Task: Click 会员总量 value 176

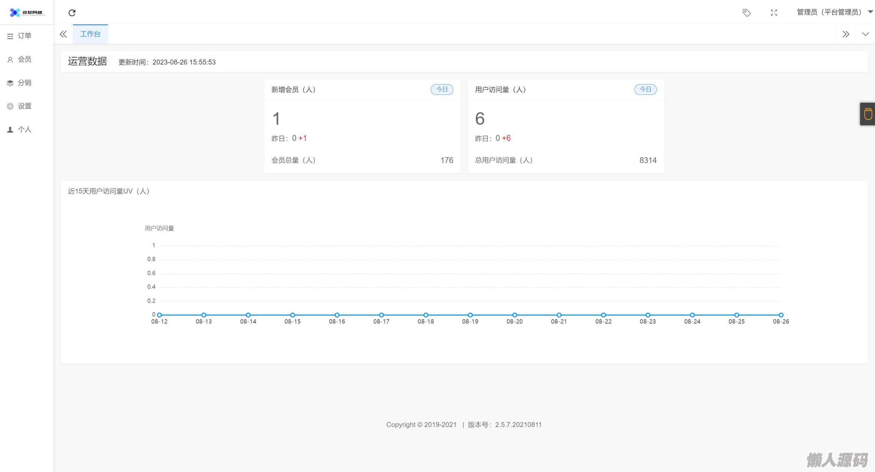Action: 446,160
